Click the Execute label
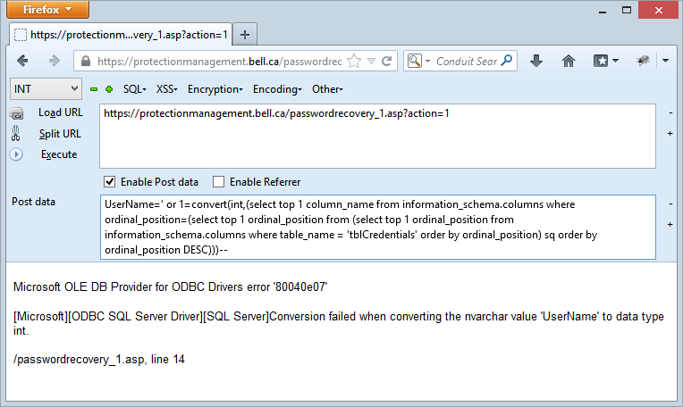Viewport: 683px width, 407px height. 59,154
